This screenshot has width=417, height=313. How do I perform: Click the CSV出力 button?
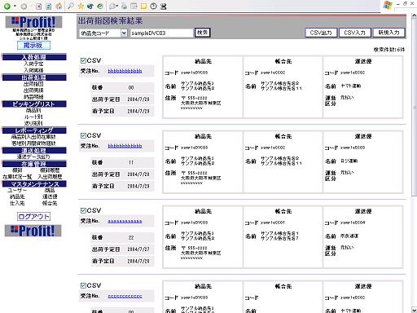[x=321, y=33]
